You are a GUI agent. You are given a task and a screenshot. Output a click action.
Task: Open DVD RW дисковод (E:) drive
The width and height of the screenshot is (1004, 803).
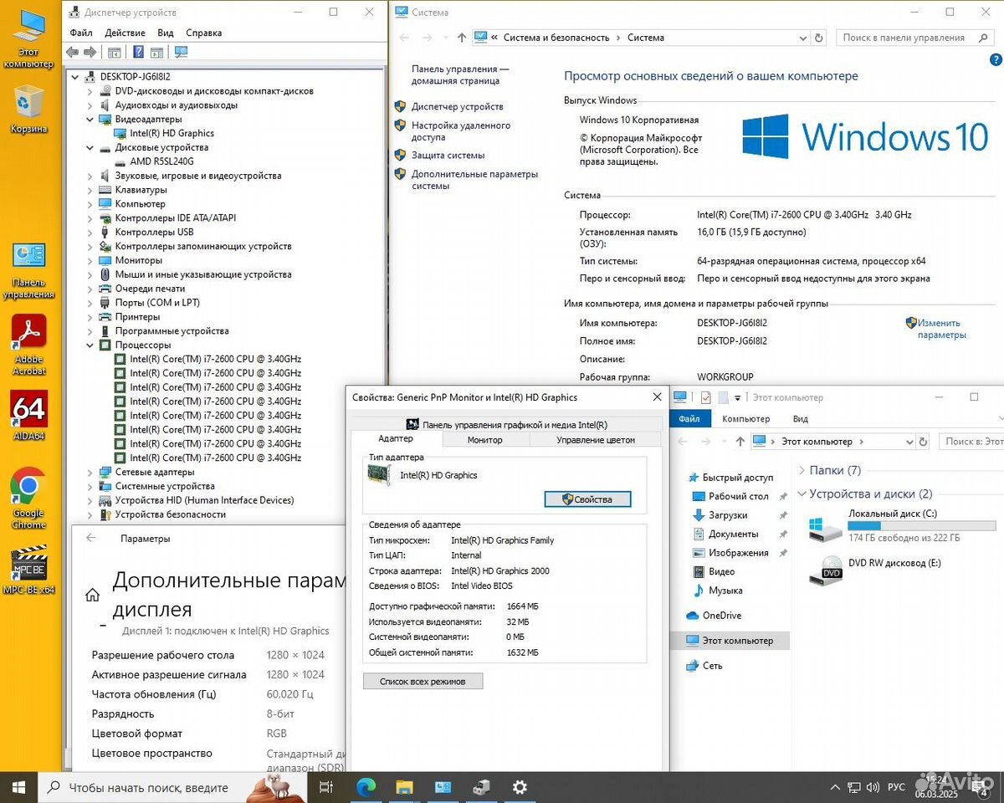pyautogui.click(x=875, y=570)
